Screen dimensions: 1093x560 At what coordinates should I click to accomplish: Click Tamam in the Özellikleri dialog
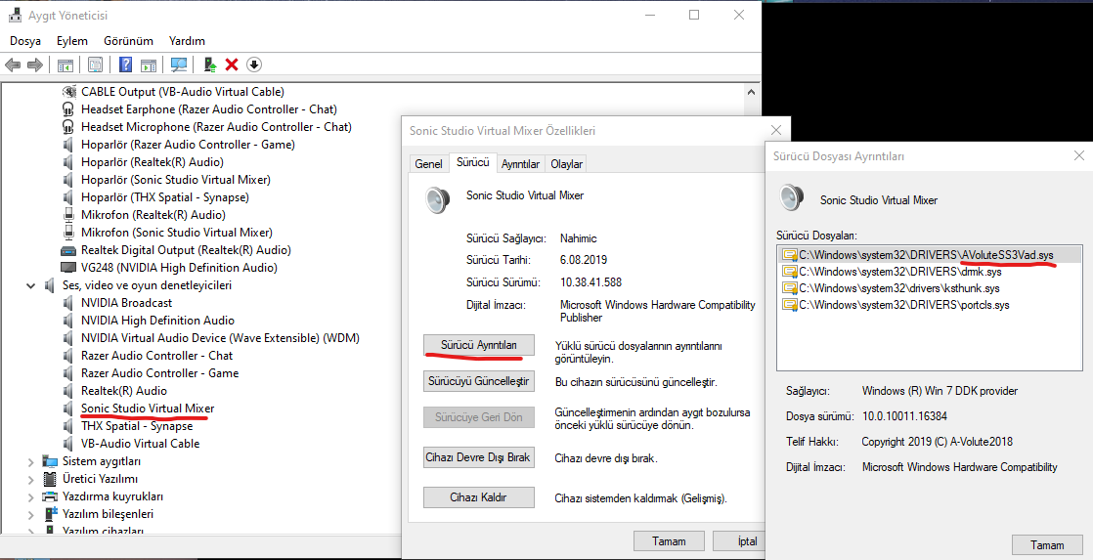669,541
